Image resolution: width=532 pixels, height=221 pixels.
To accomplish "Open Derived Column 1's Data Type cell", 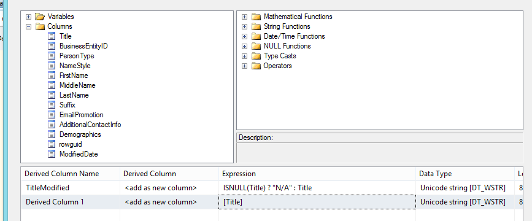I will [x=465, y=201].
